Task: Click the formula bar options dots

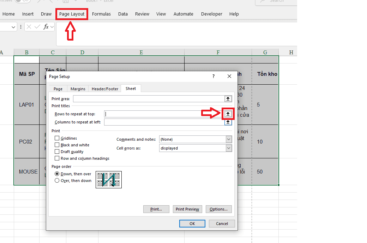Action: pos(21,27)
